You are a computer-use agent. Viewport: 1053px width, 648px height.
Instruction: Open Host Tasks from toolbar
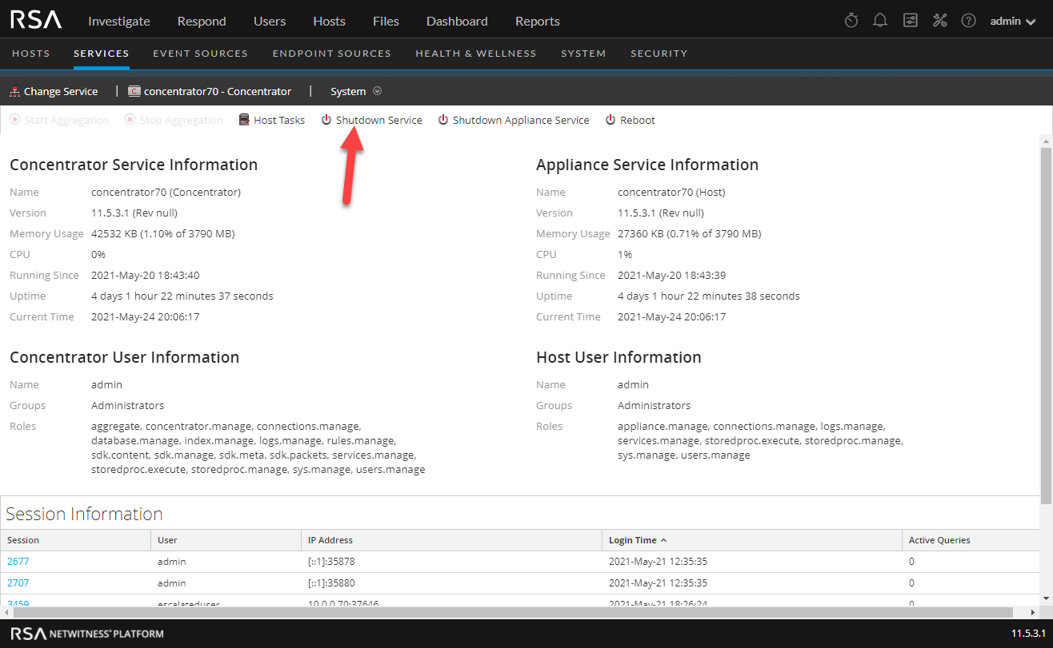pos(272,120)
